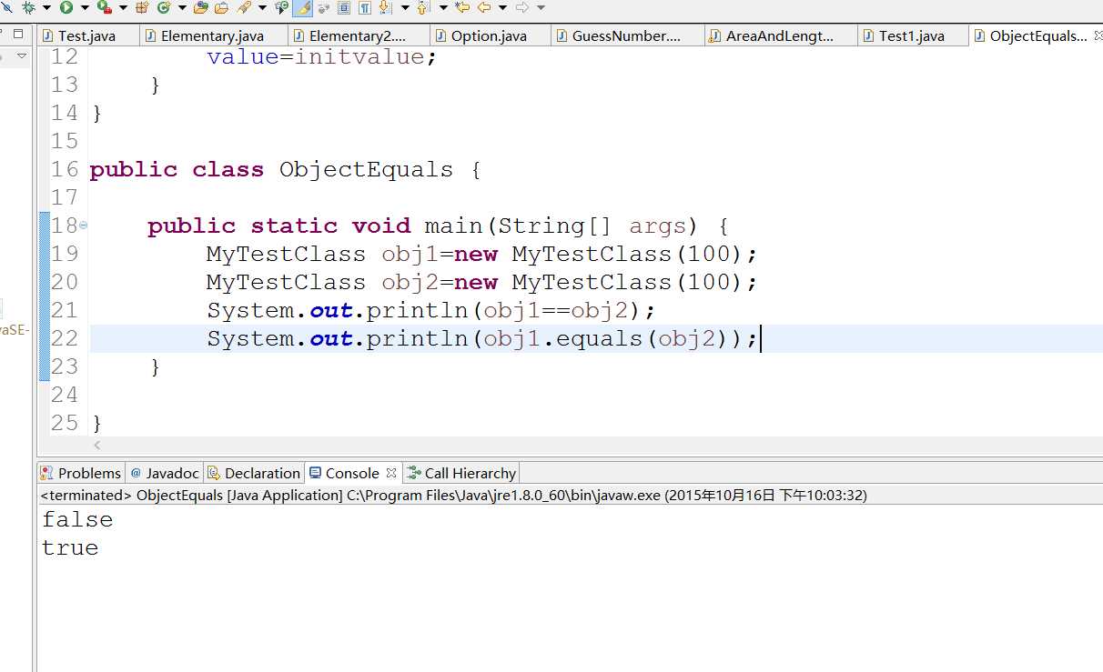Open the Previous Annotation dropdown arrow

[x=443, y=8]
